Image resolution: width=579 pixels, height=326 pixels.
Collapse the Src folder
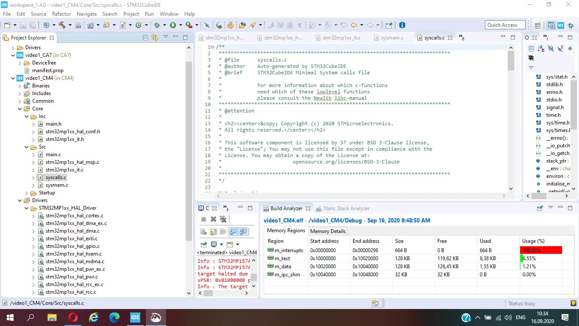tap(26, 147)
